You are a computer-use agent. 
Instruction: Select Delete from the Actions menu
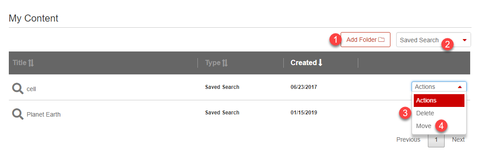pyautogui.click(x=425, y=113)
